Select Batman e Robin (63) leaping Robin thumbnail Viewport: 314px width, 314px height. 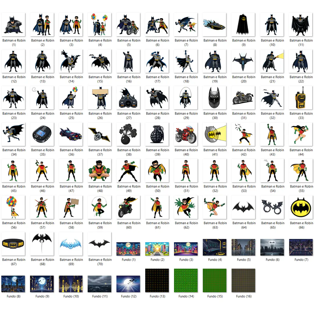click(215, 207)
